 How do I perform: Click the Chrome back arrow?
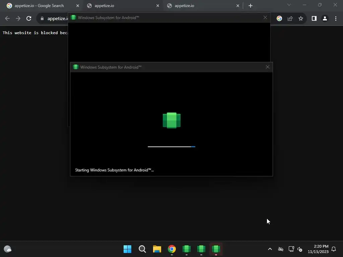coord(7,18)
